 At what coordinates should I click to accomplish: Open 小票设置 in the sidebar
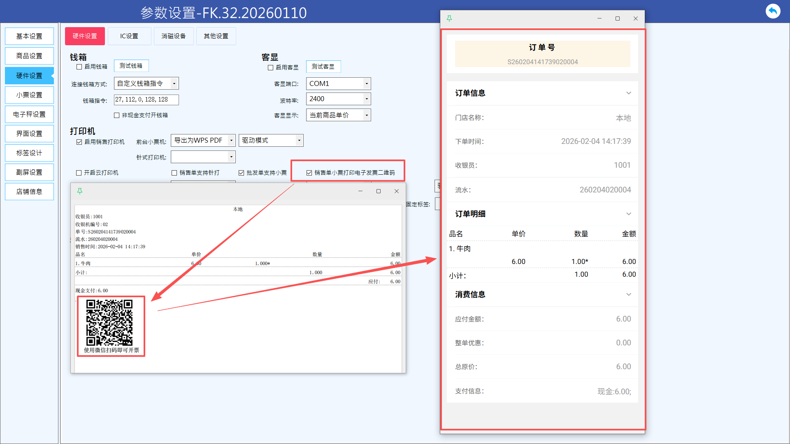coord(29,95)
